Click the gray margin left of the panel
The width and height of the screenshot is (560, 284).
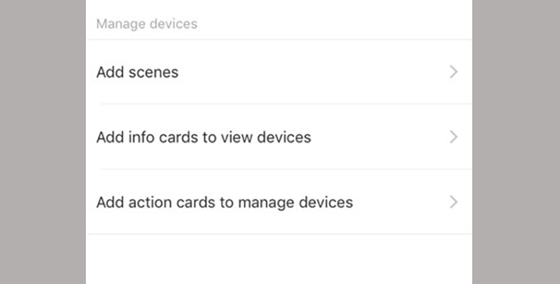click(x=42, y=142)
